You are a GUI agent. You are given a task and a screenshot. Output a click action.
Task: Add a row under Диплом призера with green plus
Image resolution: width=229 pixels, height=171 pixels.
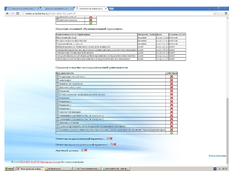pos(91,23)
